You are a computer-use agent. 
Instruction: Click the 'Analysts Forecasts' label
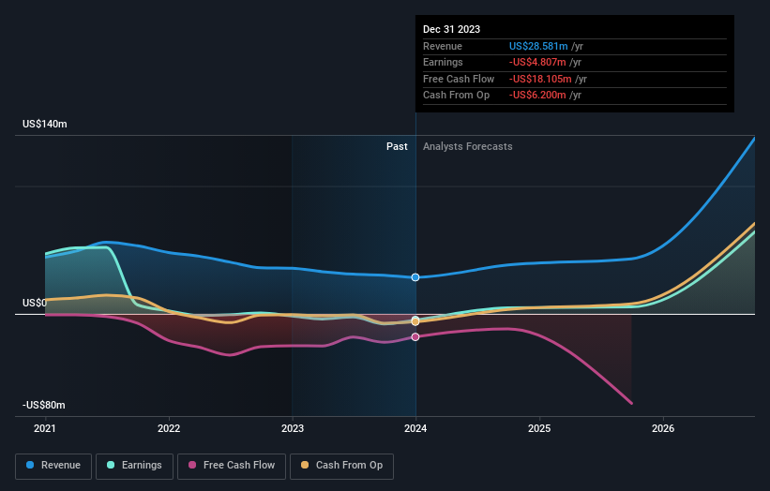(x=467, y=146)
